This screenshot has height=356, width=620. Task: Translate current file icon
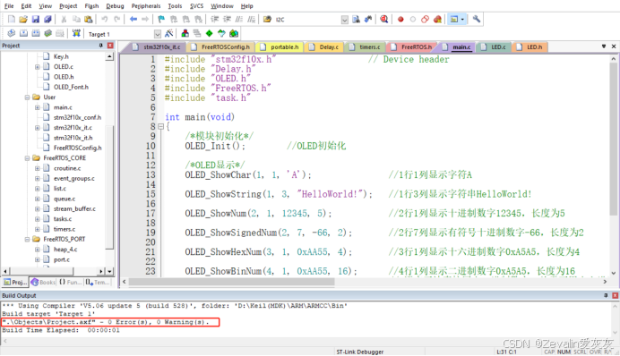tap(11, 34)
